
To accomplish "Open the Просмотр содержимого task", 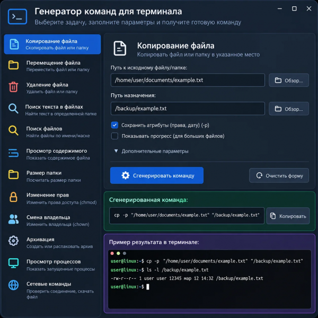I will pos(52,154).
